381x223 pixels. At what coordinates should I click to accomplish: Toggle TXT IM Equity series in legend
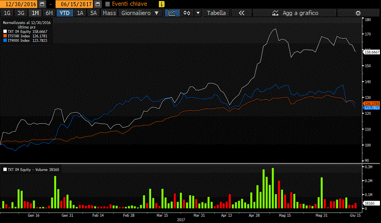pyautogui.click(x=5, y=32)
